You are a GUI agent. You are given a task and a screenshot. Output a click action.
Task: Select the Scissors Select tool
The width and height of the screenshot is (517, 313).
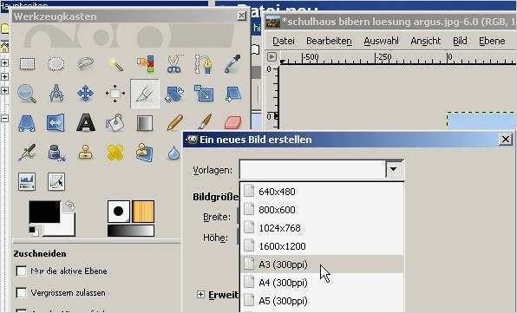174,64
